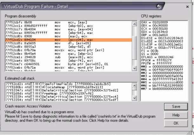Viewport: 194px width, 135px height.
Task: Click the EBX = 00c90000 register
Action: click(155, 26)
